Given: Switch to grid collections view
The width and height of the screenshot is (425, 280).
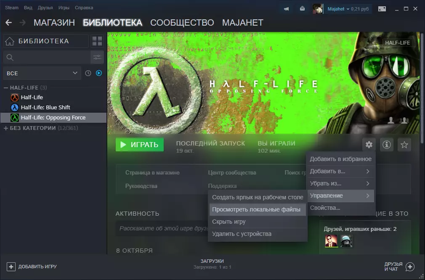Looking at the screenshot, I should (x=97, y=41).
